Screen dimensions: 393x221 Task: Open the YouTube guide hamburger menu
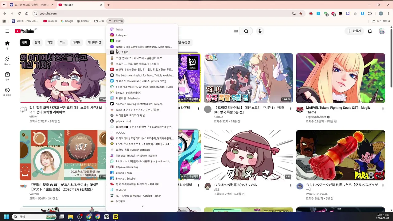[7, 31]
